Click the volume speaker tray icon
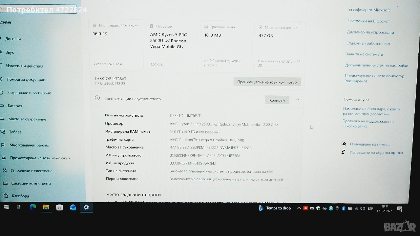Viewport: 420px width, 236px height. click(x=363, y=208)
